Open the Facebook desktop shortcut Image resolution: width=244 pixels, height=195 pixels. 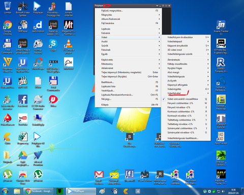23,101
